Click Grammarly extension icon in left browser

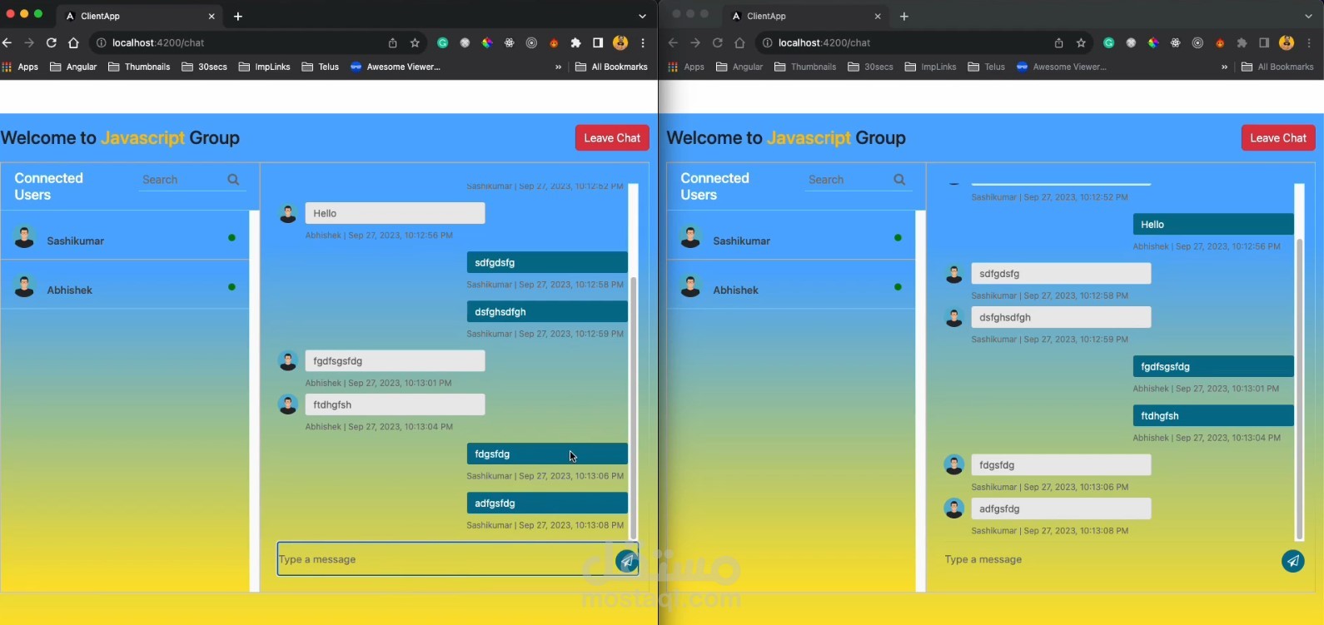click(x=443, y=42)
